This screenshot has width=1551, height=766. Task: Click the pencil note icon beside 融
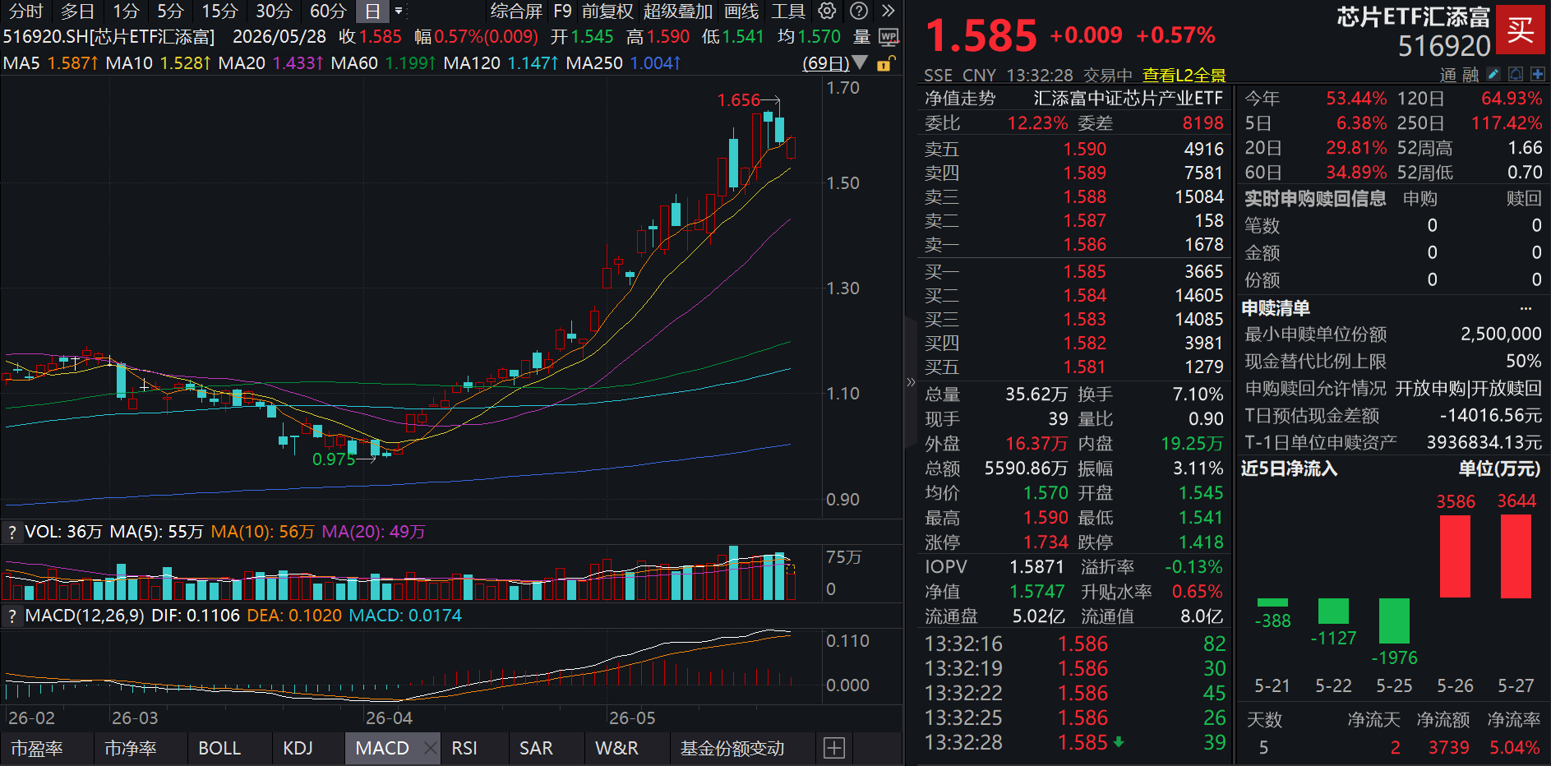(1493, 74)
